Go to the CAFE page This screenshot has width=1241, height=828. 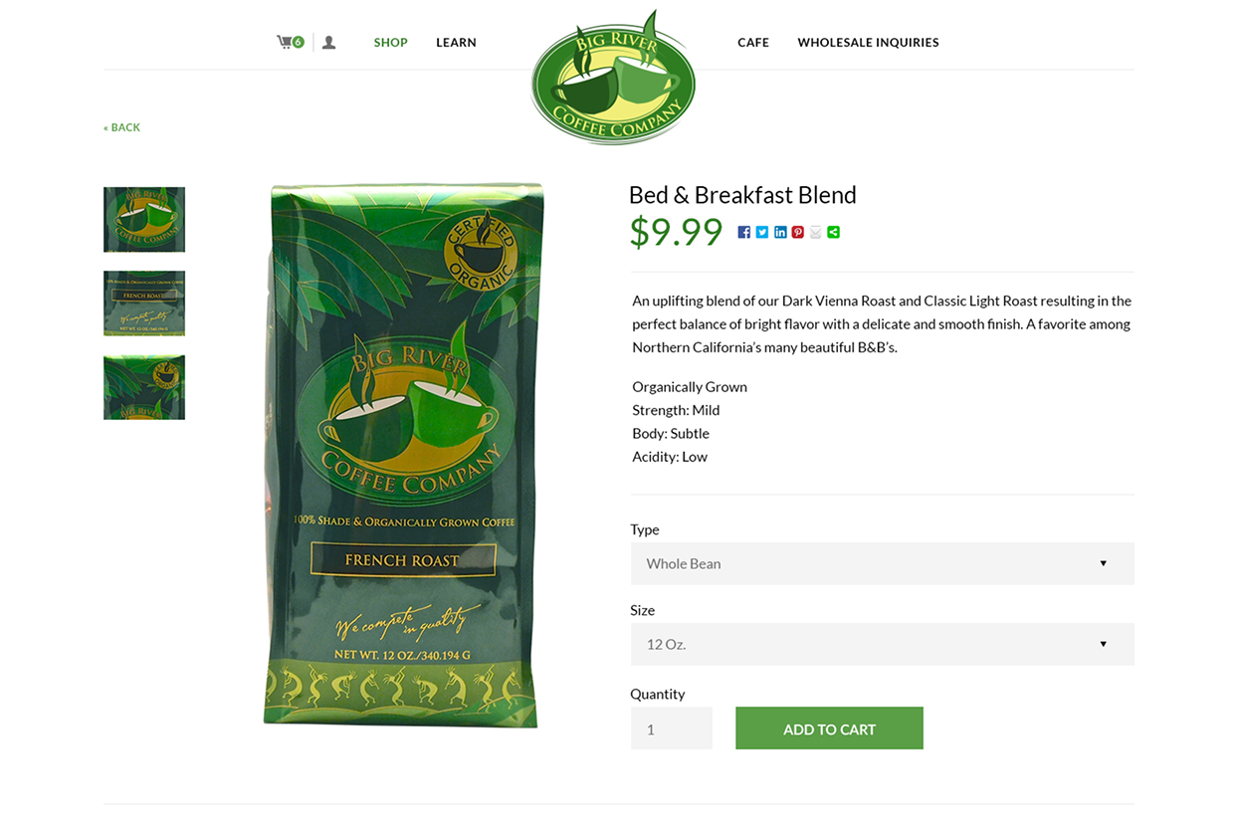pos(753,42)
